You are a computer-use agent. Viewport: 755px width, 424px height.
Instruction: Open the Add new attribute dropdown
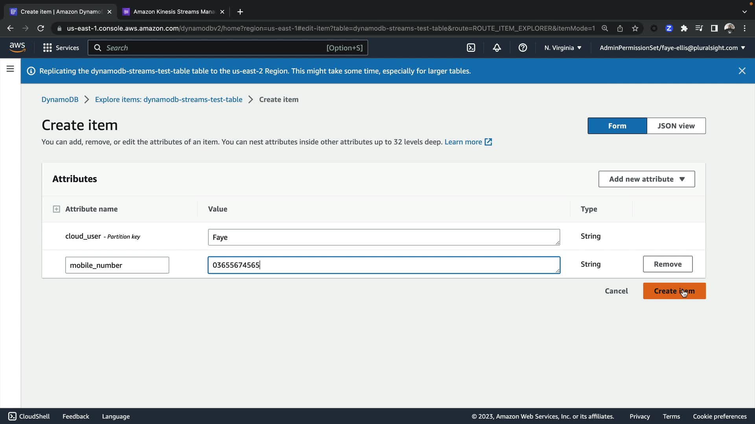pyautogui.click(x=646, y=179)
